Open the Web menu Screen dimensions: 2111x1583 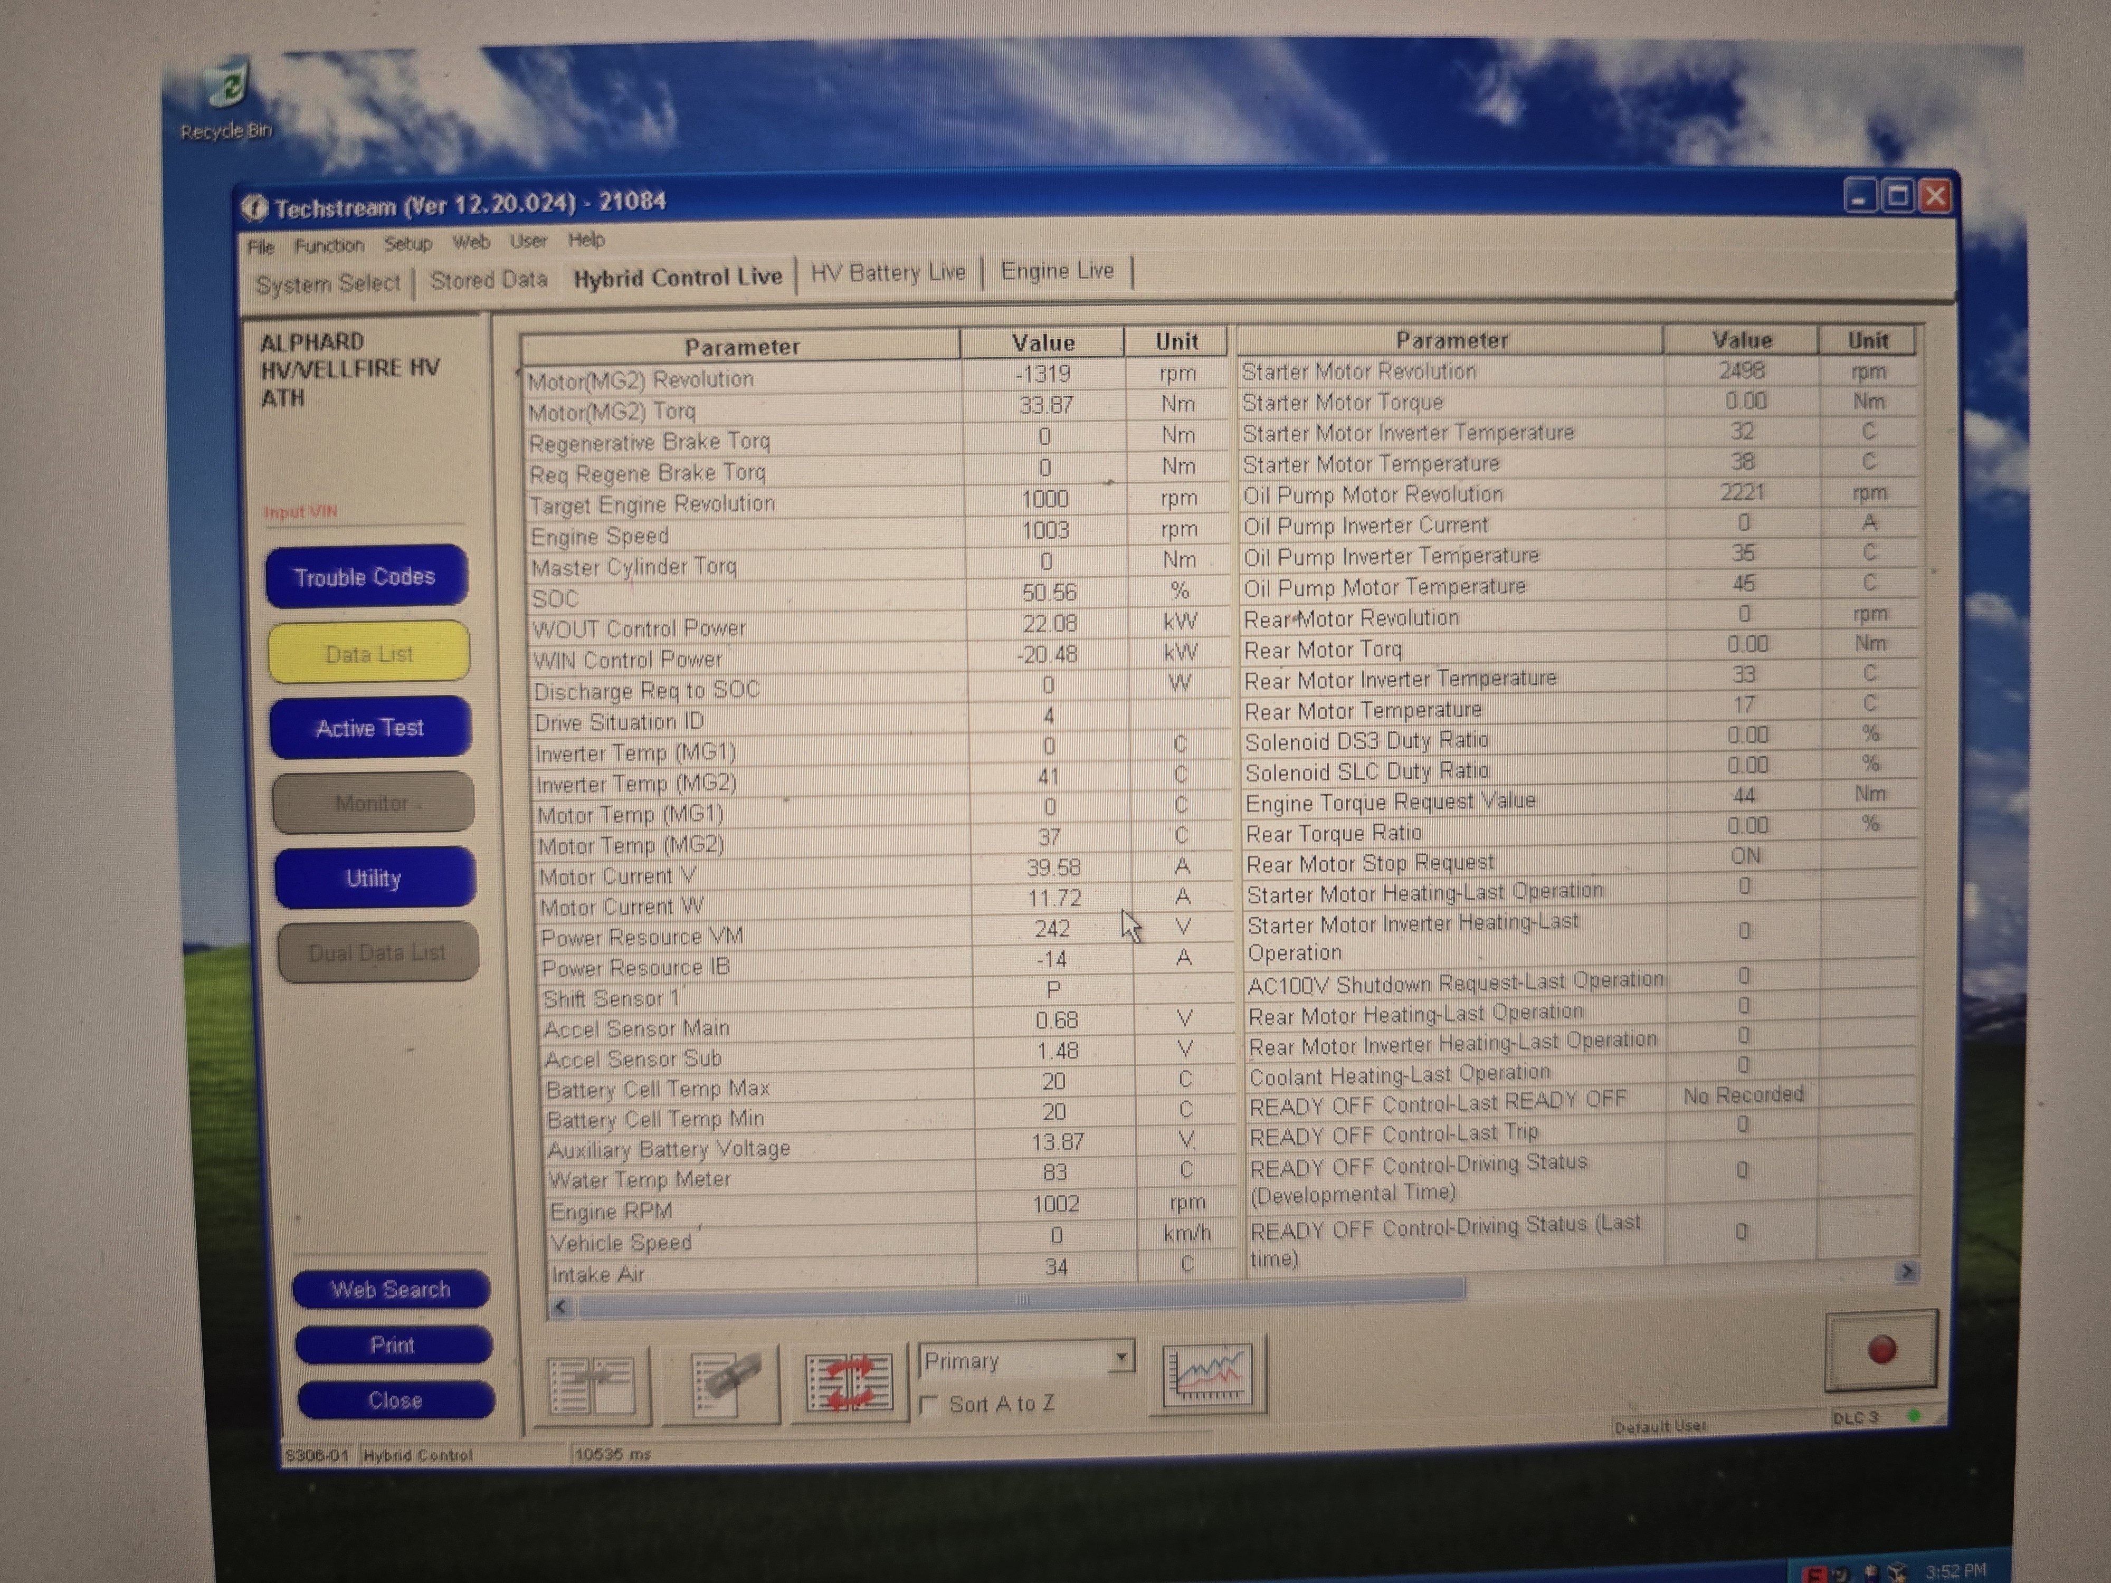pos(471,242)
